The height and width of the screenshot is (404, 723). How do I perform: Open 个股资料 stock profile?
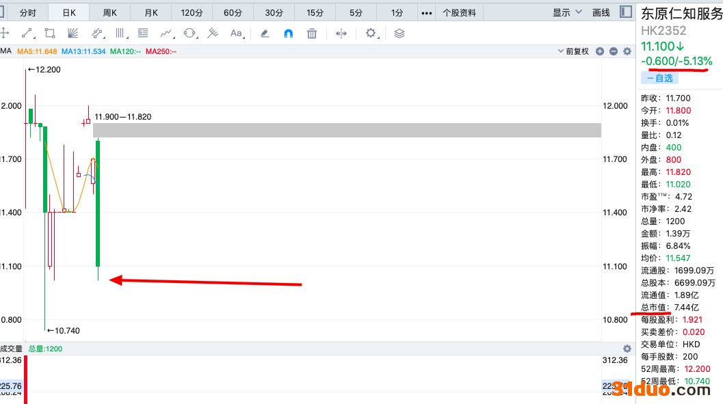460,12
